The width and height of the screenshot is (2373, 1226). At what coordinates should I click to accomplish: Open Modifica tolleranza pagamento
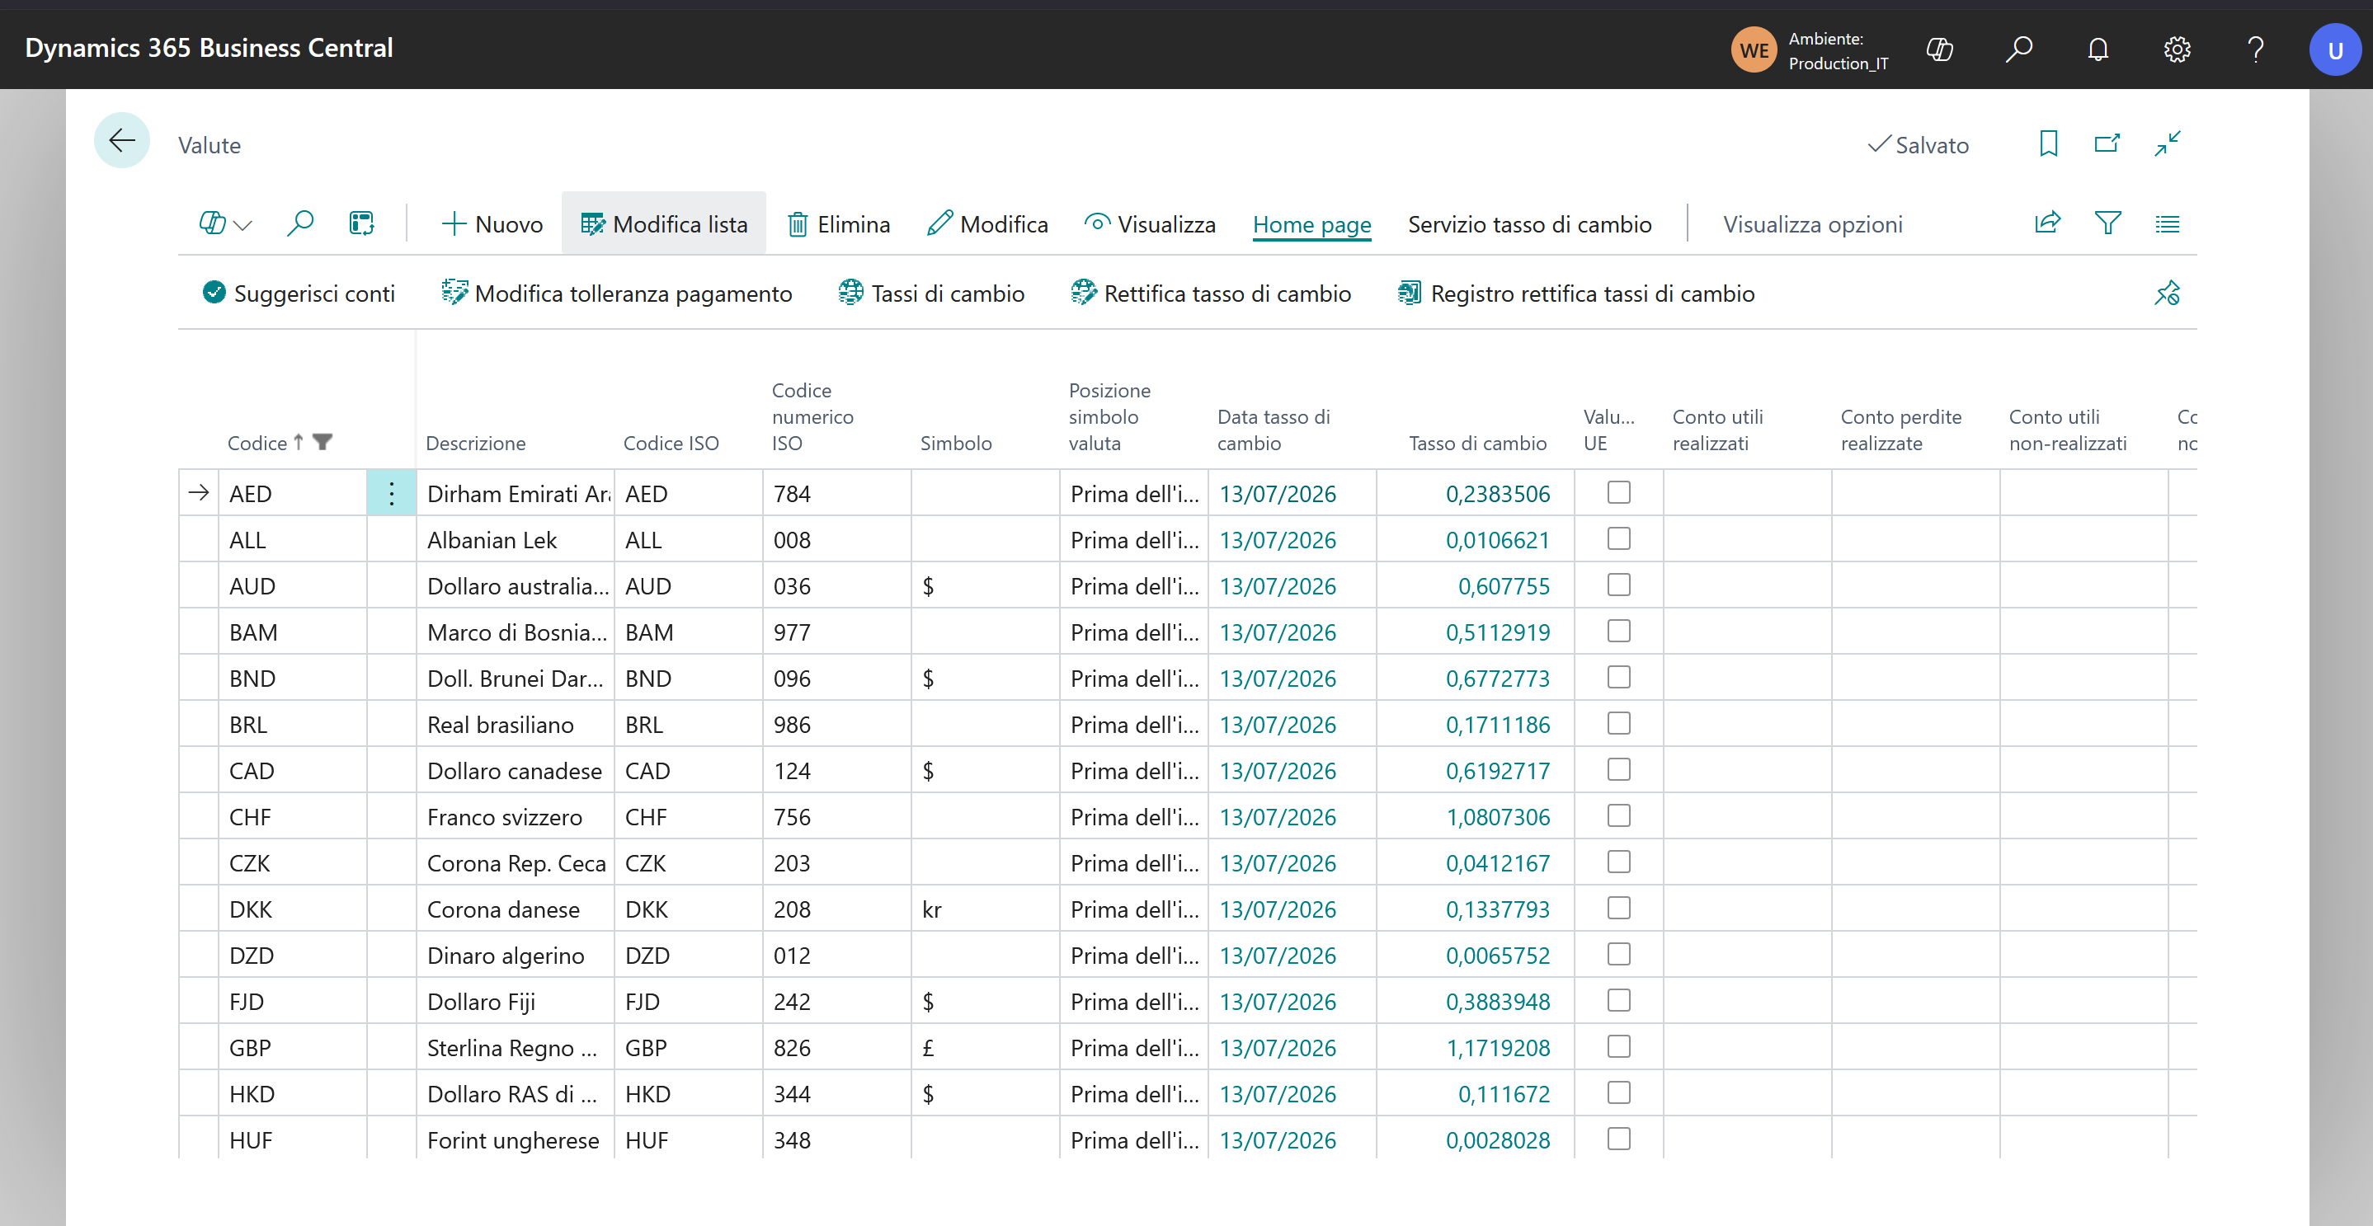(x=616, y=293)
